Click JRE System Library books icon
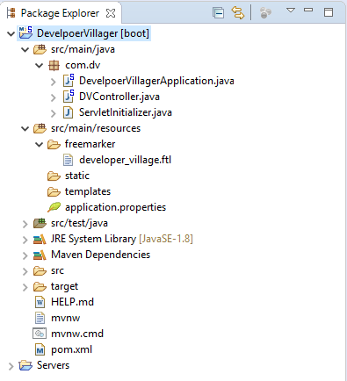This screenshot has height=381, width=347. pyautogui.click(x=40, y=239)
